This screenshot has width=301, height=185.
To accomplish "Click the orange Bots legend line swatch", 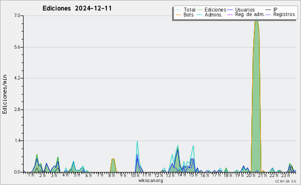I will coord(178,14).
